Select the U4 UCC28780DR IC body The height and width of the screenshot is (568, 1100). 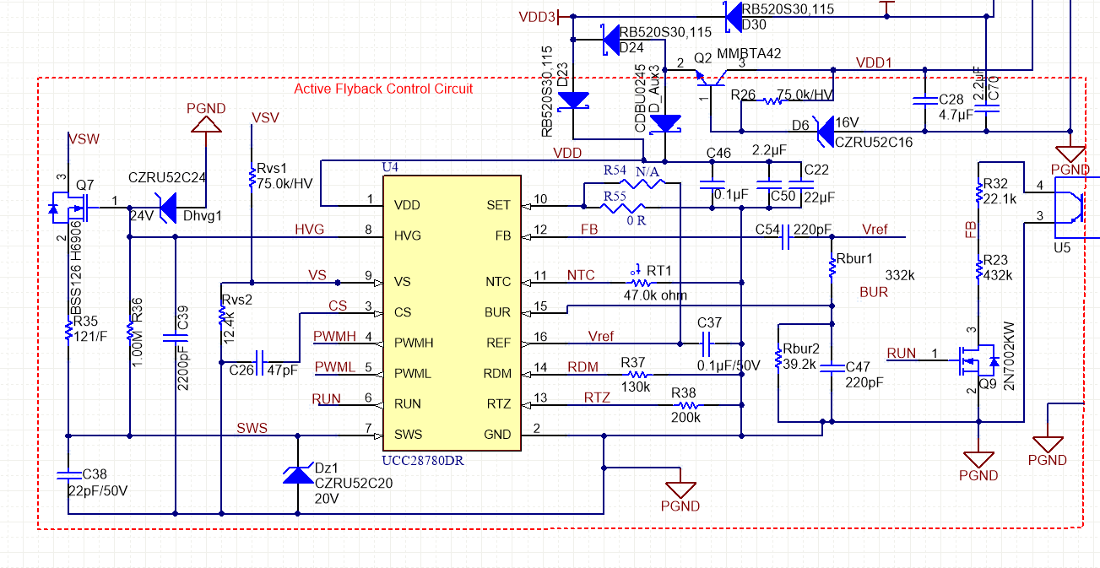[452, 314]
